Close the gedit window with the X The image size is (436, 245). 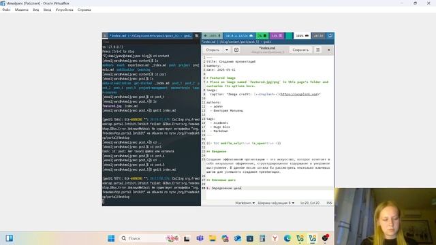(328, 50)
